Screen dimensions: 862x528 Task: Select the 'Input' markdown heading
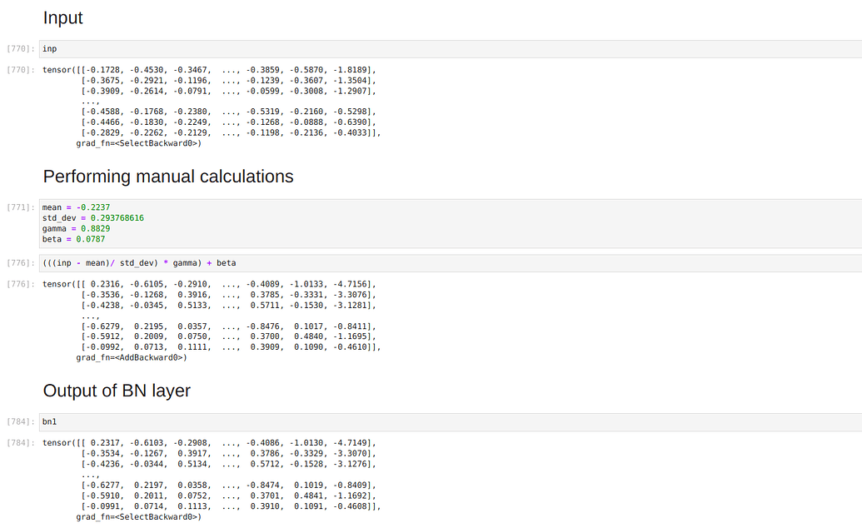click(x=62, y=17)
